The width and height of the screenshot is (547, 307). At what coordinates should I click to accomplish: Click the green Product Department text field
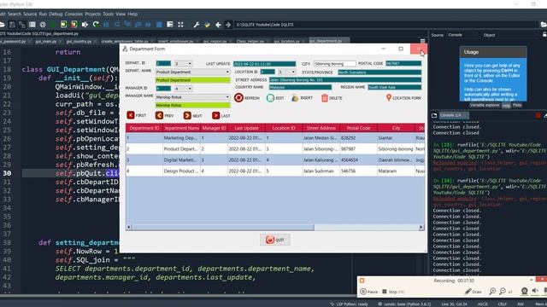192,80
